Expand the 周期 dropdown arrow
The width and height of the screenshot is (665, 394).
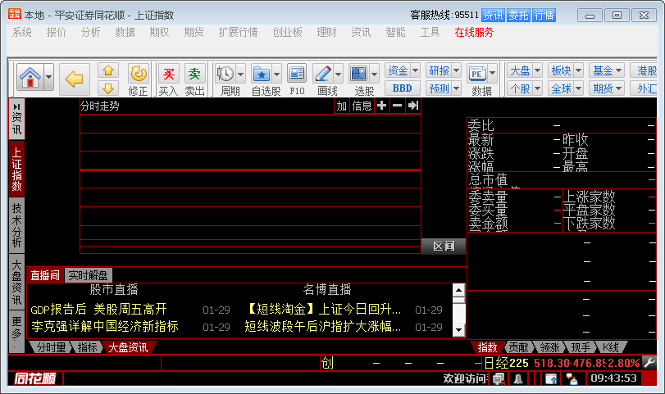(240, 75)
